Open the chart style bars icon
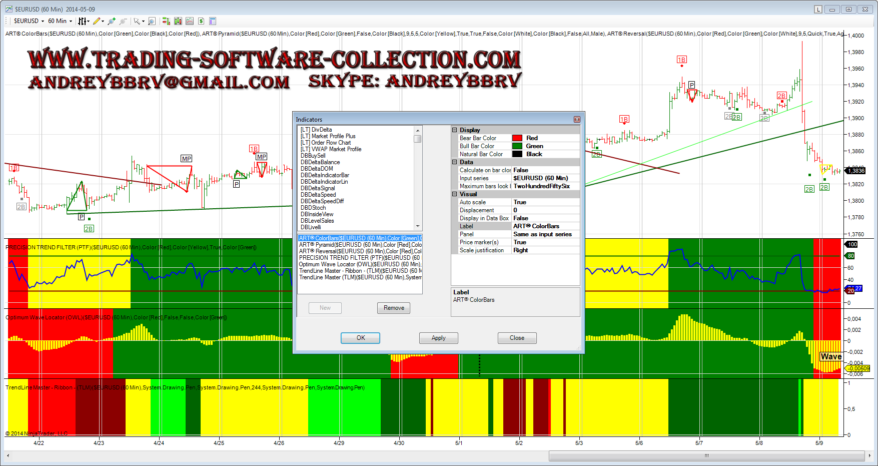This screenshot has height=466, width=878. 83,21
